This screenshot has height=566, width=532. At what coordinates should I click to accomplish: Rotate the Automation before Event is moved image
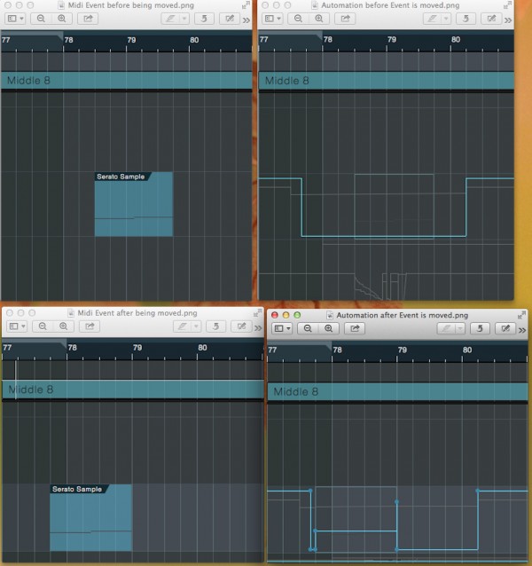point(465,19)
